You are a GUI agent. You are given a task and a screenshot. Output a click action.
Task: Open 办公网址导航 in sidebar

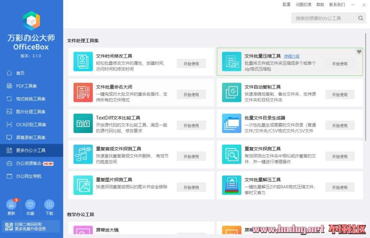[31, 176]
